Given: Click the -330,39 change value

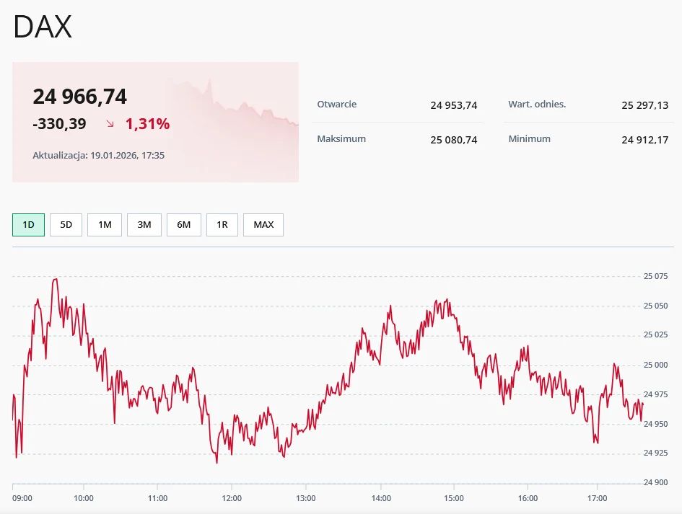Looking at the screenshot, I should (x=59, y=123).
